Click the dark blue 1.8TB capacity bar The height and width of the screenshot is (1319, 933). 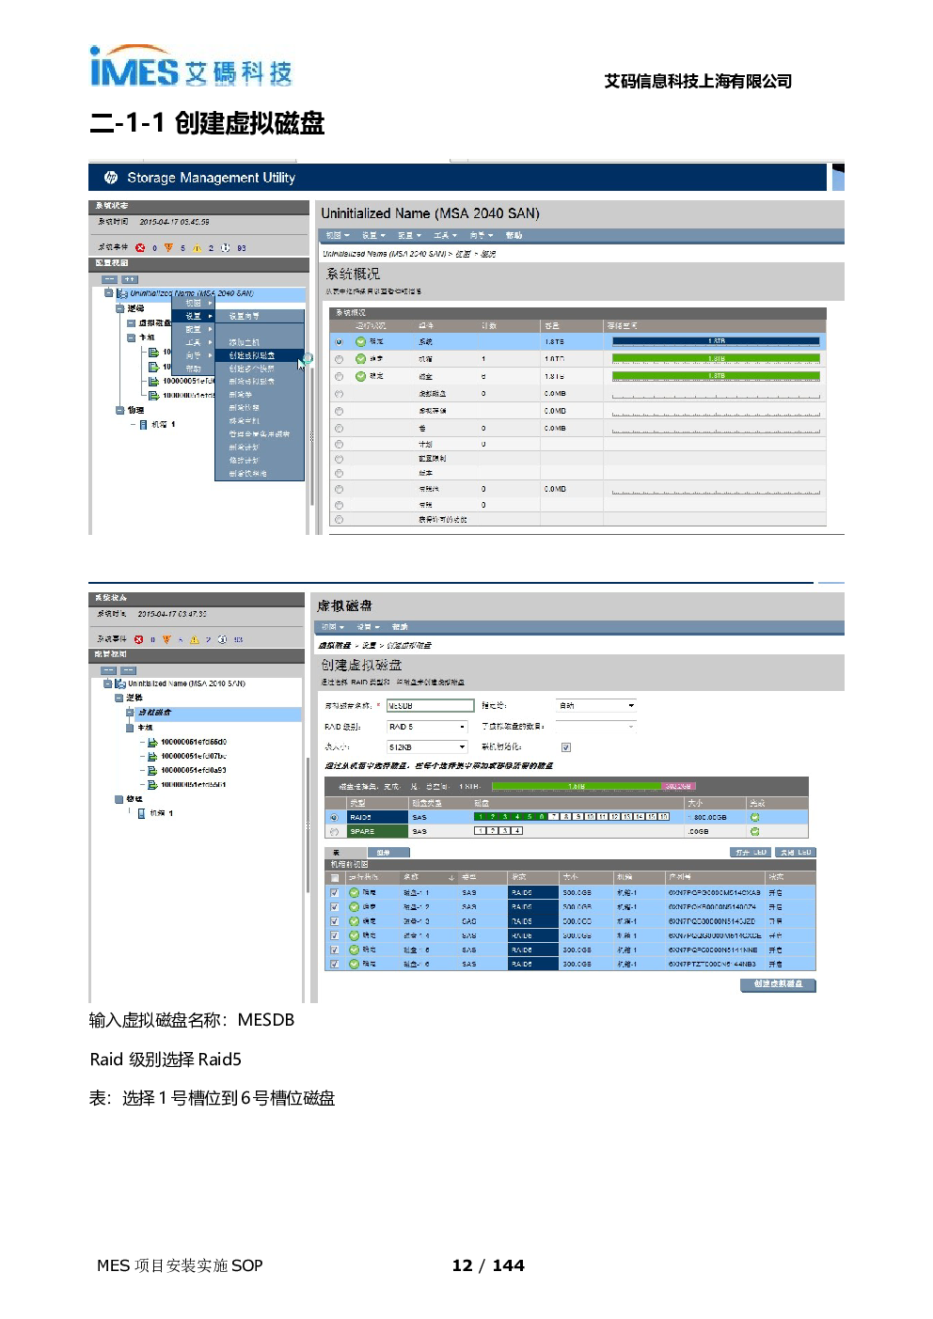716,341
